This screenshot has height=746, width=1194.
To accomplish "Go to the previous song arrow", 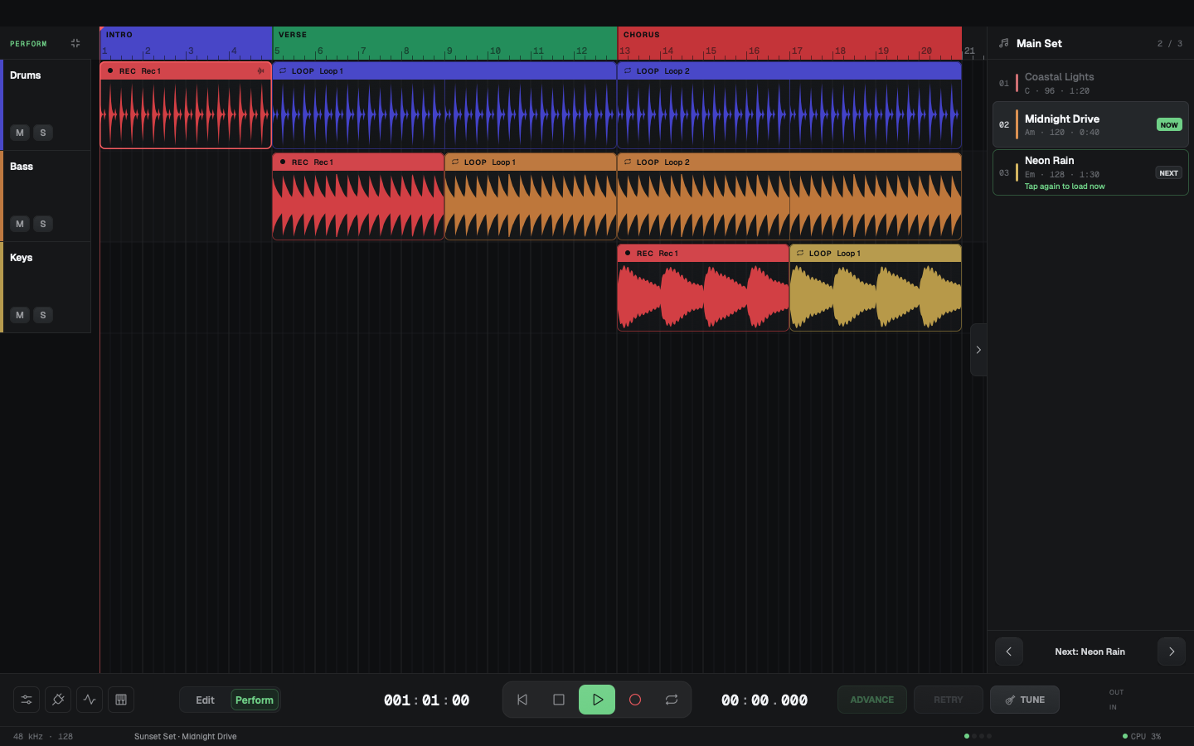I will coord(1009,652).
